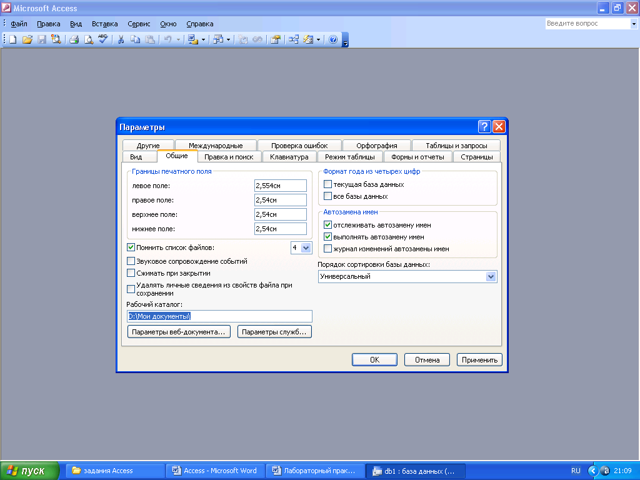Click the Undo arrow icon
The width and height of the screenshot is (640, 480).
167,39
